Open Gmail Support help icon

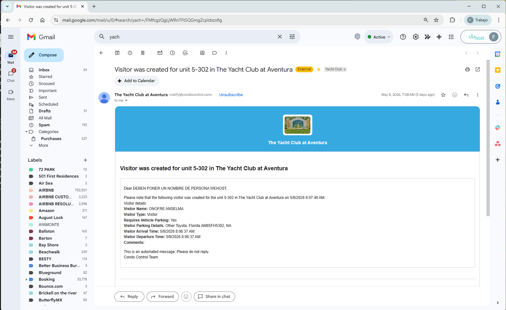(x=403, y=37)
